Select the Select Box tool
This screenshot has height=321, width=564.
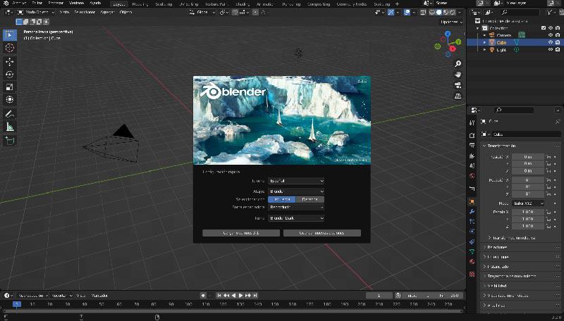[10, 34]
